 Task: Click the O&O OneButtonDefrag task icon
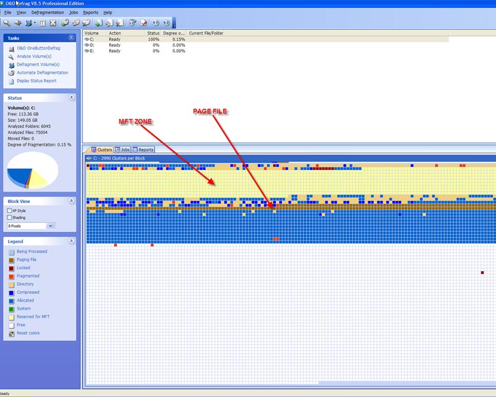coord(11,48)
